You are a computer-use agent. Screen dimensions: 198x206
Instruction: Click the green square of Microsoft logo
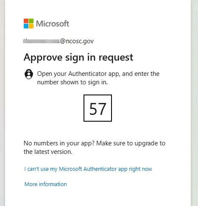[x=31, y=21]
